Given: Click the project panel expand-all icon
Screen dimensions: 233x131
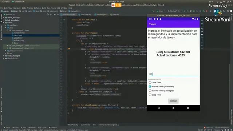Looking at the screenshot, I should point(51,15).
